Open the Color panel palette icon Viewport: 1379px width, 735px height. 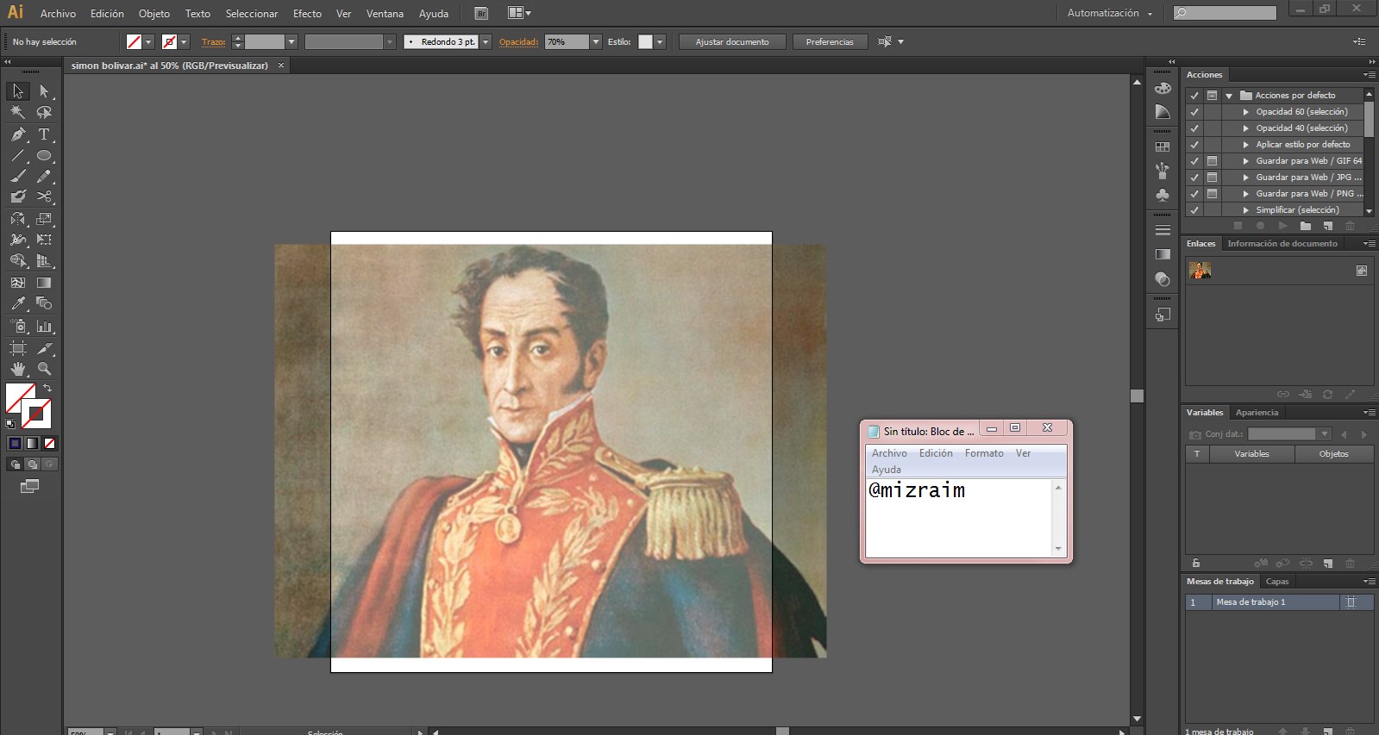pyautogui.click(x=1163, y=88)
